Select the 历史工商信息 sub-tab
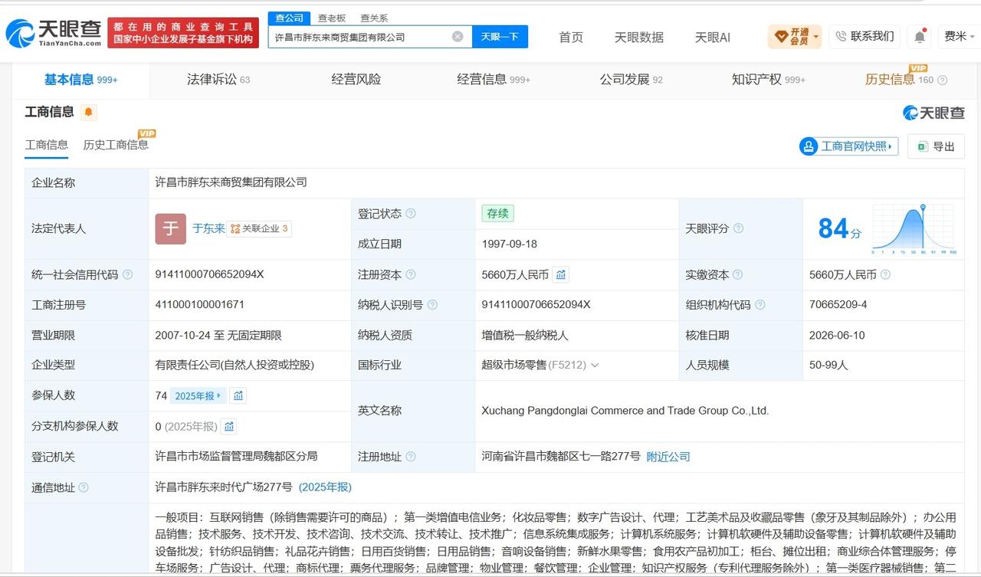981x577 pixels. pos(116,145)
